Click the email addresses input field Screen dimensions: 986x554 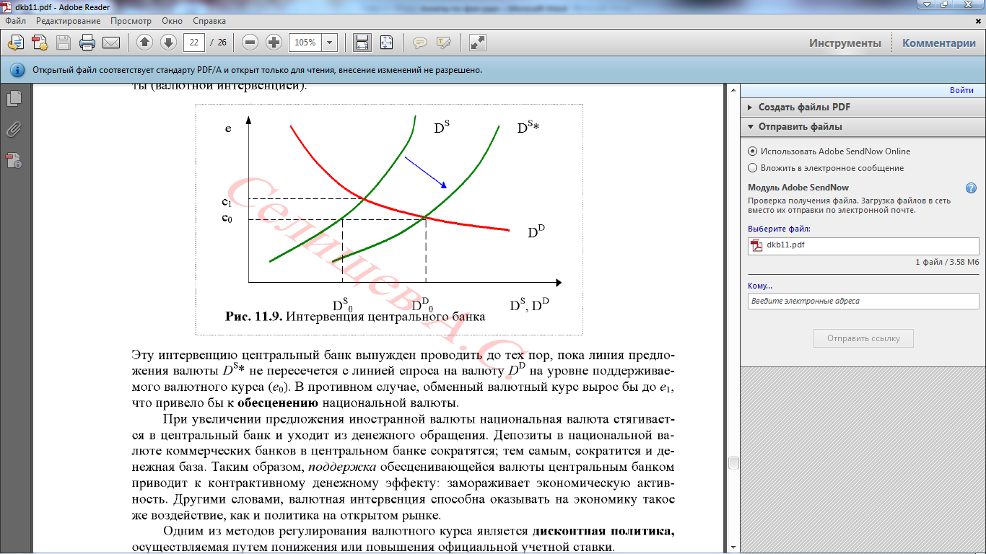[x=863, y=301]
